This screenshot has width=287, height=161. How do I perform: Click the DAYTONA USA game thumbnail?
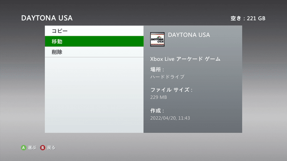click(157, 39)
